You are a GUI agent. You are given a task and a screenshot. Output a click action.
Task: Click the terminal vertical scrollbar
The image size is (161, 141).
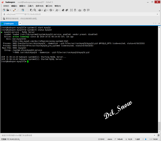pos(159,79)
